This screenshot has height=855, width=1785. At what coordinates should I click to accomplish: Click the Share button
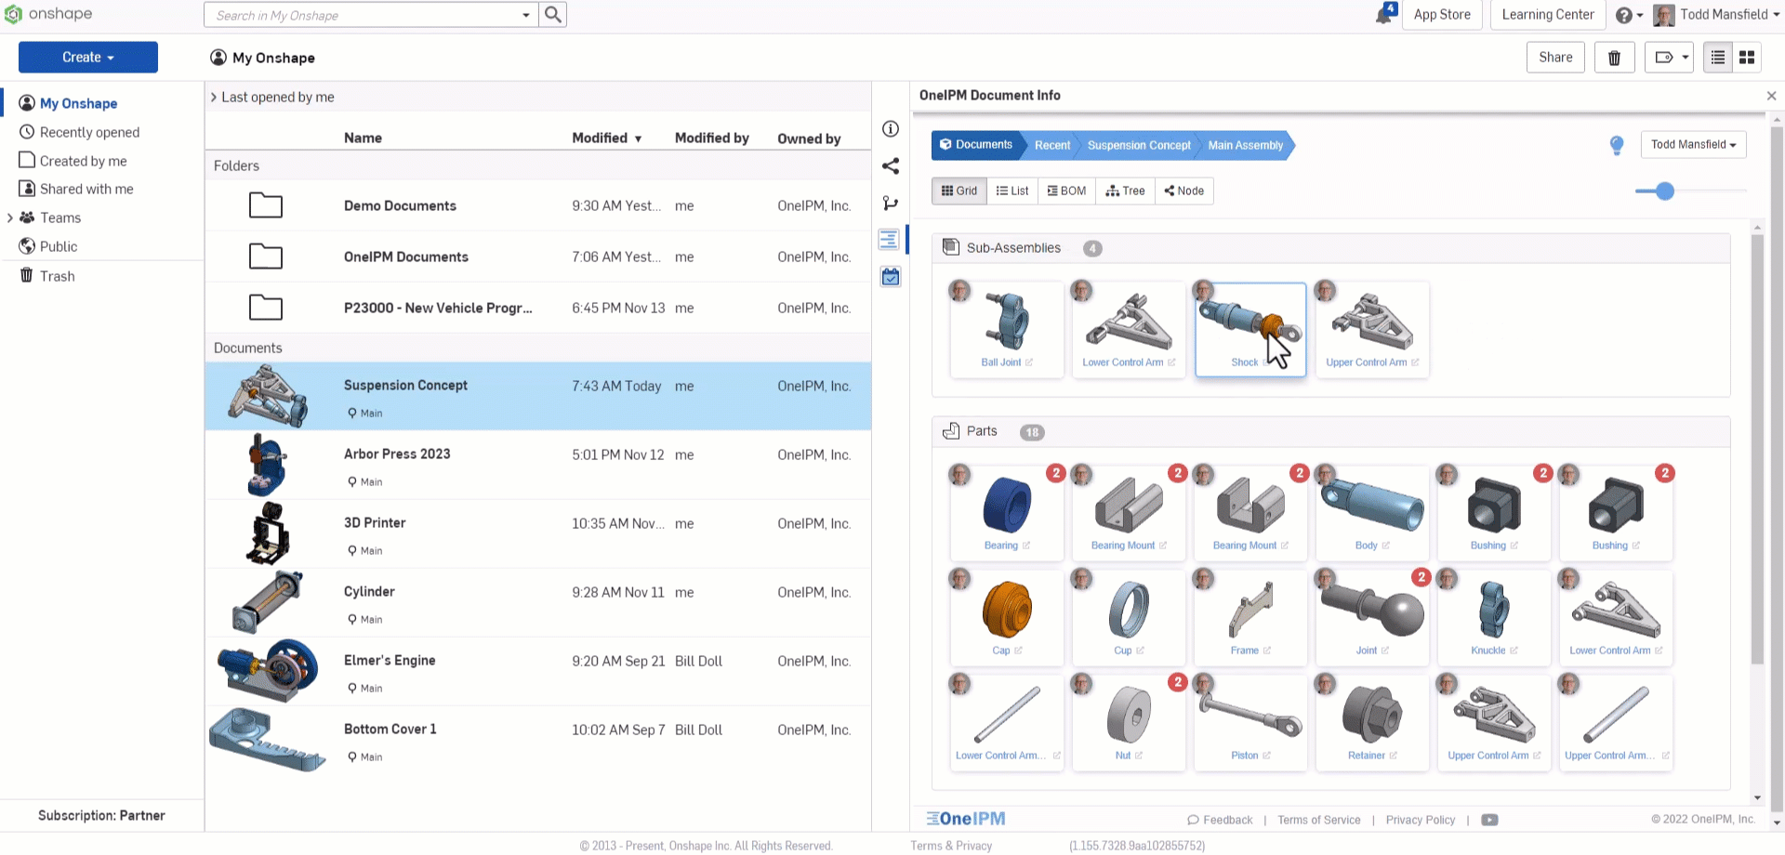click(x=1554, y=58)
